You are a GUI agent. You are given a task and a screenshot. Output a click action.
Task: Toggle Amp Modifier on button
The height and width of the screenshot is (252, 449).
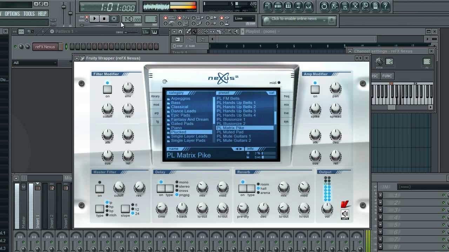315,89
